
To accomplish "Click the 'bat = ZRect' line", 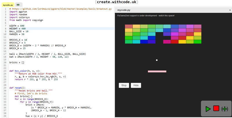I will (39, 57).
